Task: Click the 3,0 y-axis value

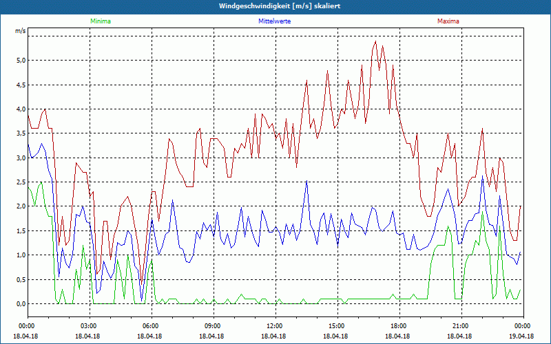Action: [21, 158]
